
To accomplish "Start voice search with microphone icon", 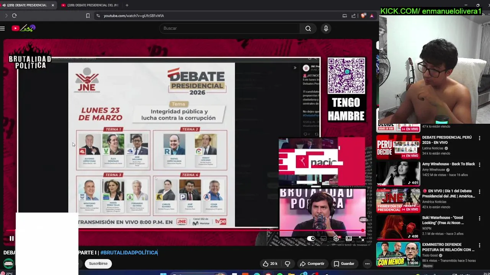I will (x=326, y=28).
